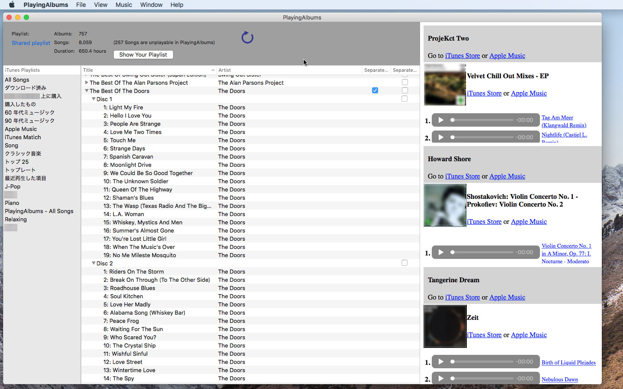The height and width of the screenshot is (389, 623).
Task: Click the Birth of Liquid Plejades link
Action: pyautogui.click(x=568, y=362)
